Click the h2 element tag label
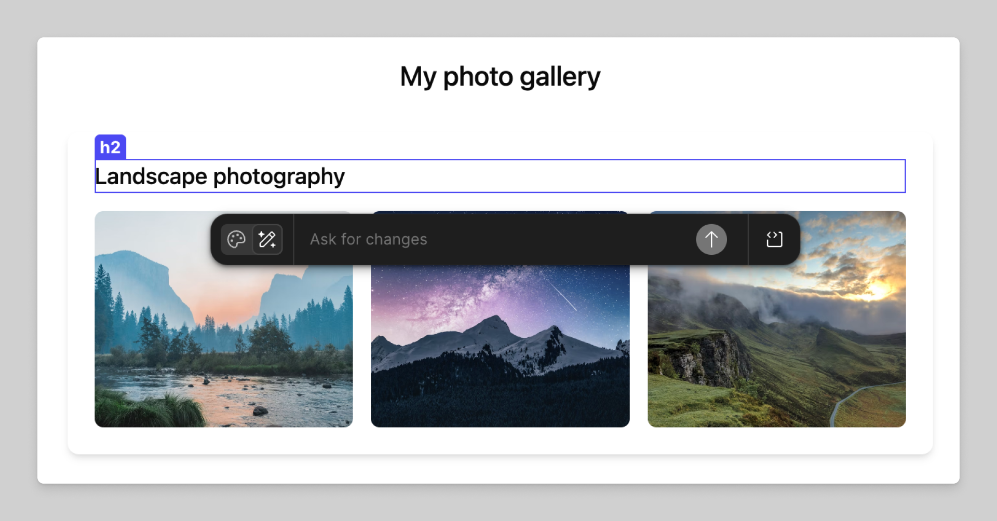Screen dimensions: 997x521 (x=110, y=147)
